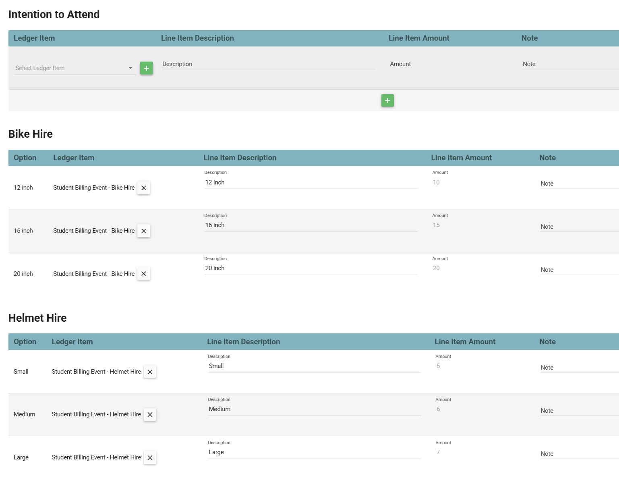The width and height of the screenshot is (619, 488).
Task: Click Note field for 12 inch bike
Action: tap(579, 184)
